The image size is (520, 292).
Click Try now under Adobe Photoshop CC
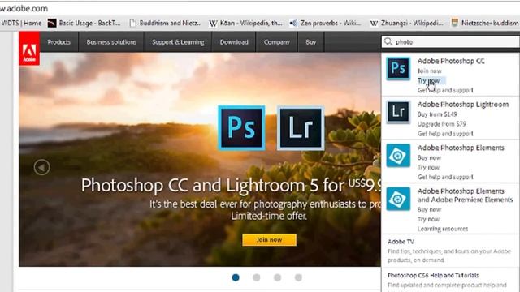point(428,80)
